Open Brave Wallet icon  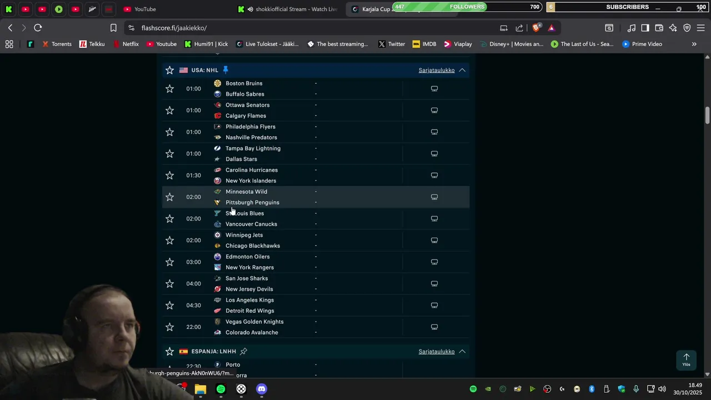tap(659, 28)
